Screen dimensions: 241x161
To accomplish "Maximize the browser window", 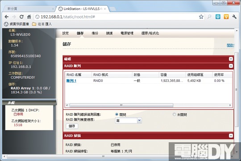I will click(x=224, y=3).
